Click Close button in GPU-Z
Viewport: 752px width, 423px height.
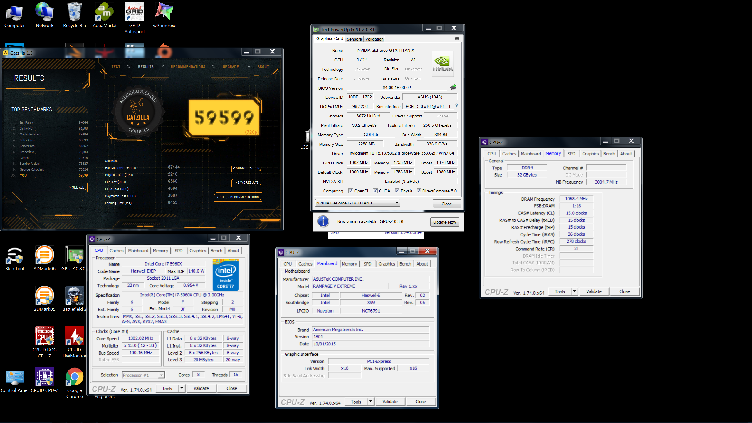pyautogui.click(x=447, y=204)
